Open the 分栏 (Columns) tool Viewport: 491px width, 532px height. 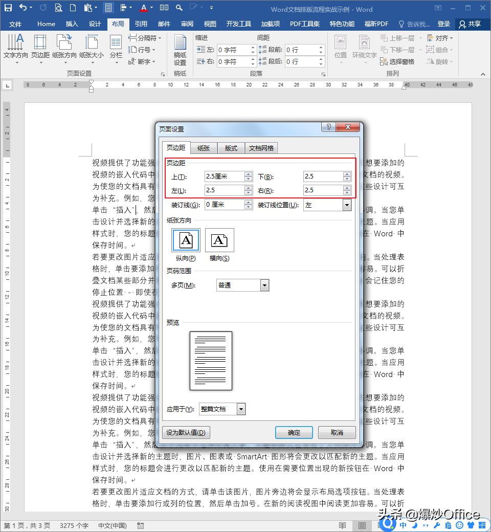116,47
